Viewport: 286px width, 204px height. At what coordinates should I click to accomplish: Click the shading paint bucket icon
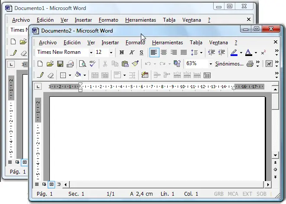point(78,75)
